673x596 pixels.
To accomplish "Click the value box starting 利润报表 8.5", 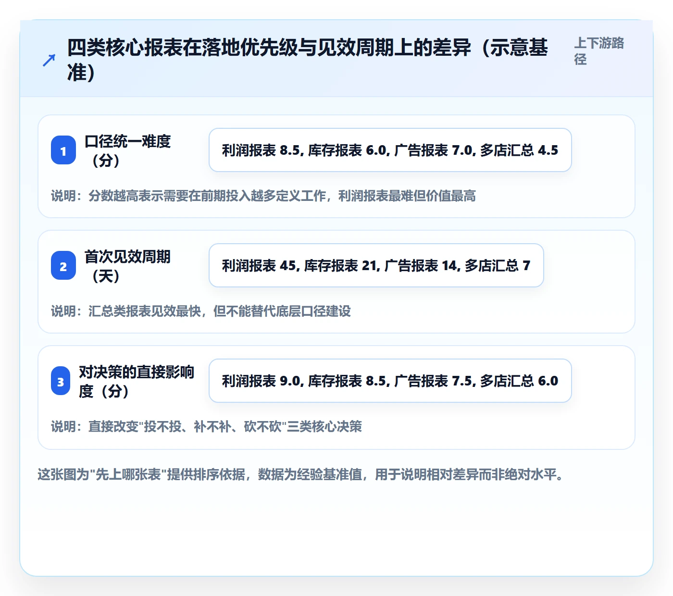I will [x=390, y=150].
